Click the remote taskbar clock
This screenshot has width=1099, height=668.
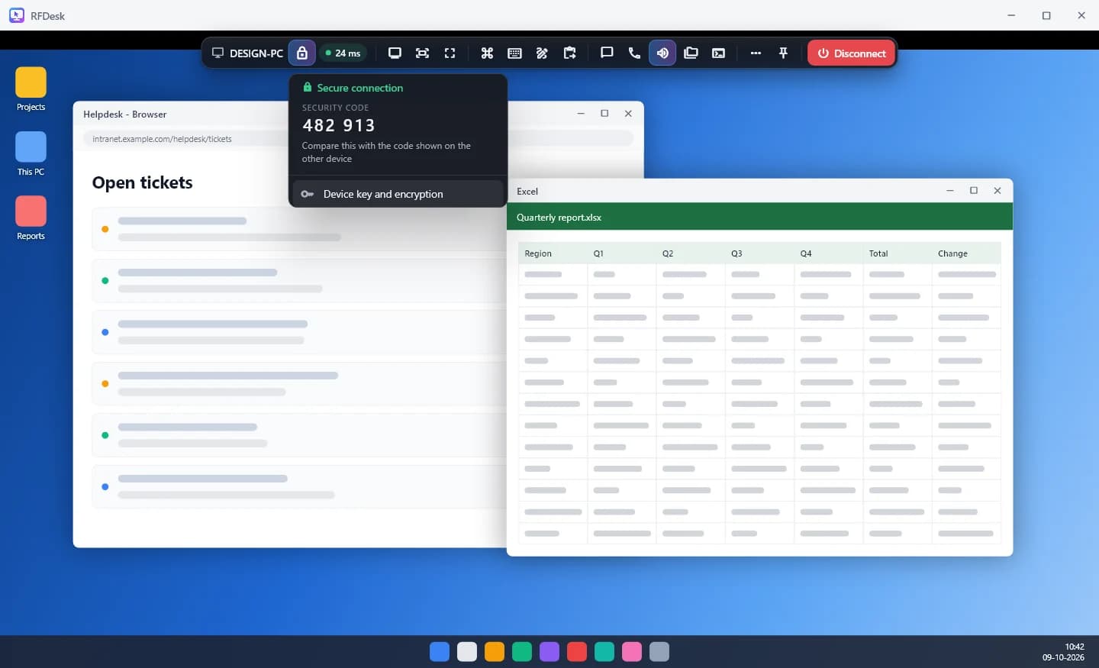1063,652
